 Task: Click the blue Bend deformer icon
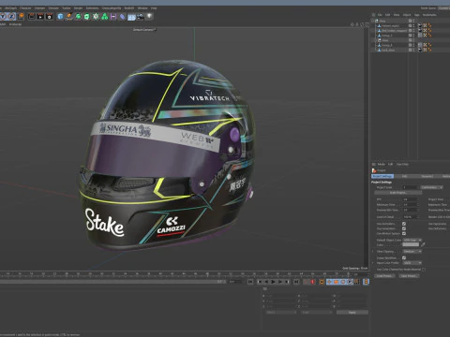click(x=123, y=17)
